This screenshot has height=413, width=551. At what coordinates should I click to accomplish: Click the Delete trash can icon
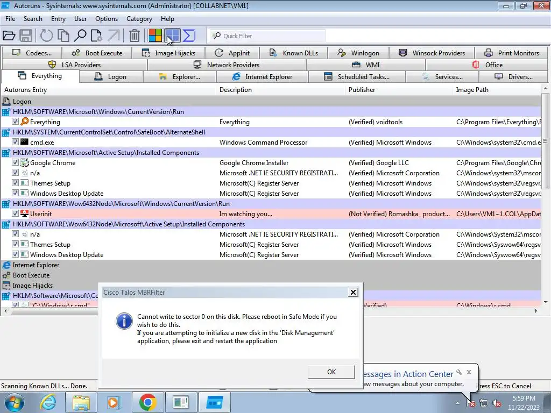134,35
